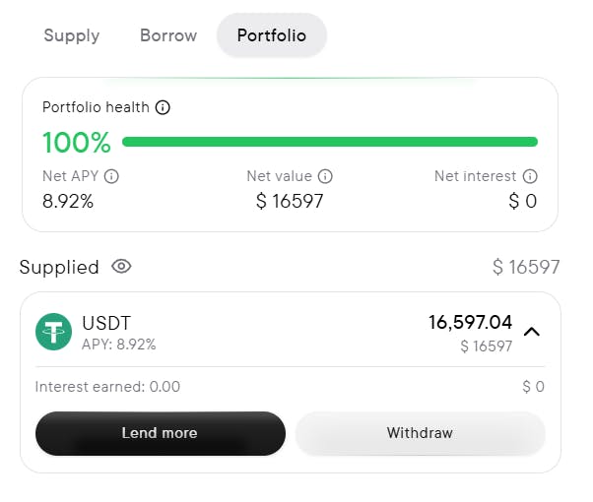The image size is (593, 502).
Task: Click the Net APY info icon
Action: (x=111, y=176)
